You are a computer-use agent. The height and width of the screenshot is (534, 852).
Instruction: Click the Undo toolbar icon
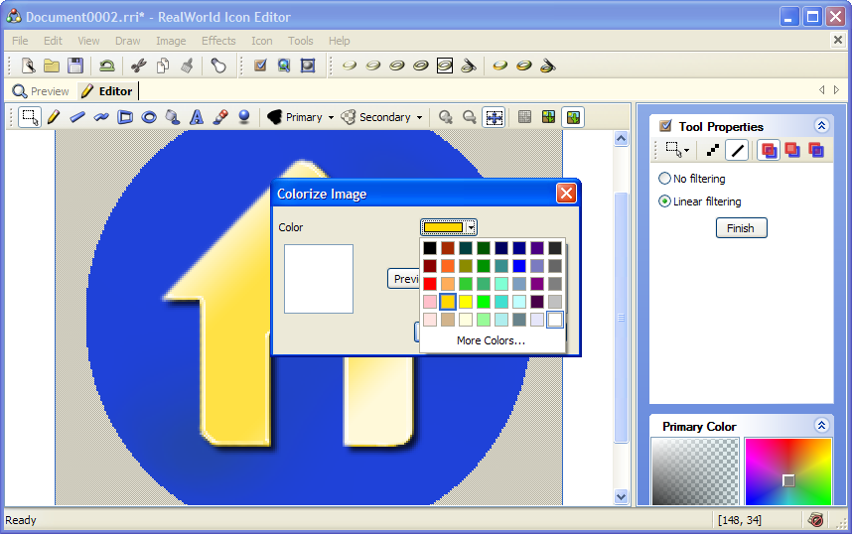106,66
